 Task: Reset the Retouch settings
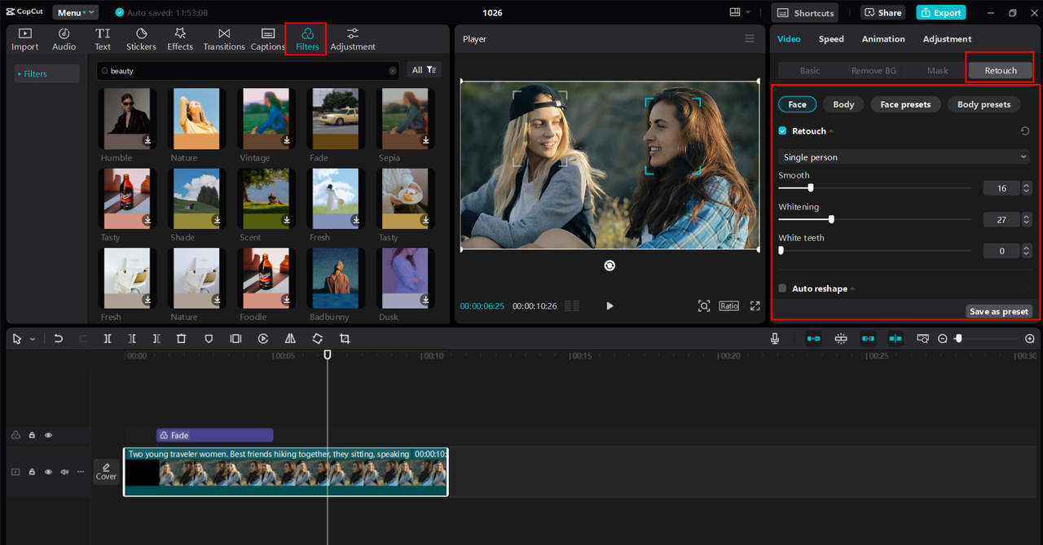[x=1025, y=130]
